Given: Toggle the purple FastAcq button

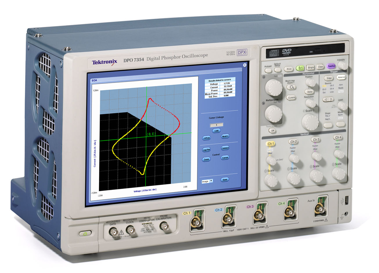Looking at the screenshot, I should coord(331,66).
